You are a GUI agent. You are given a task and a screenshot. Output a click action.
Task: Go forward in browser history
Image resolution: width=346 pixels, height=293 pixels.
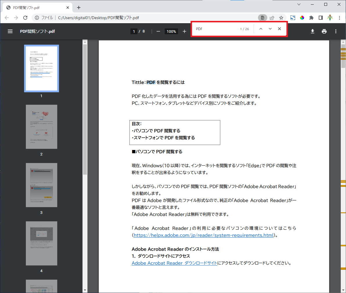(16, 18)
